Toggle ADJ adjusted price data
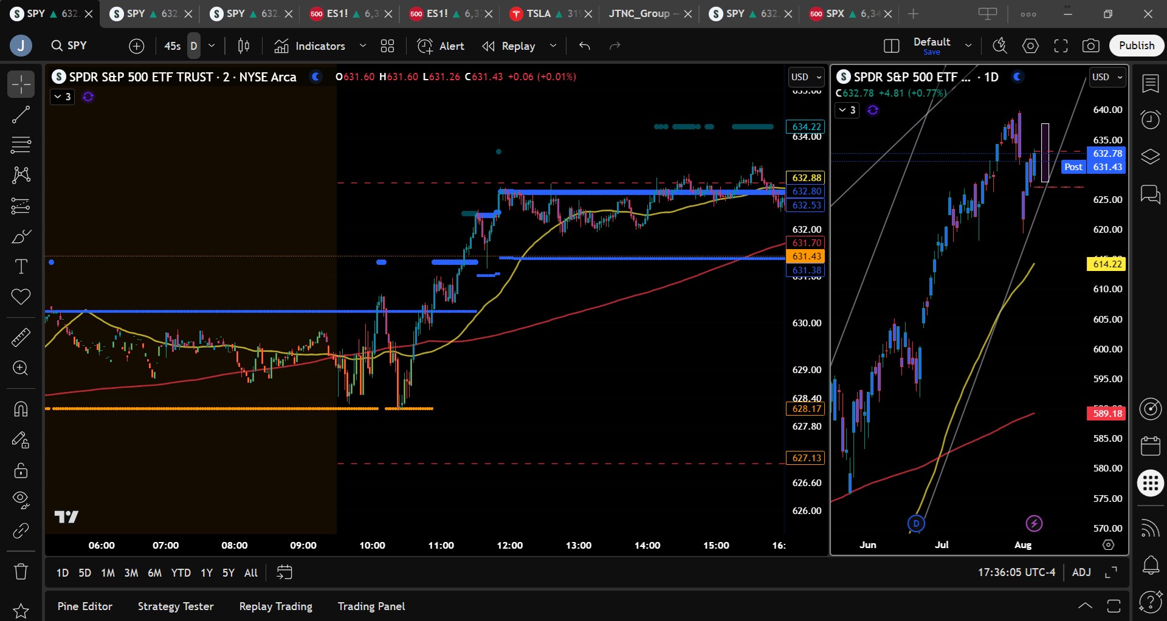This screenshot has height=621, width=1167. coord(1081,572)
